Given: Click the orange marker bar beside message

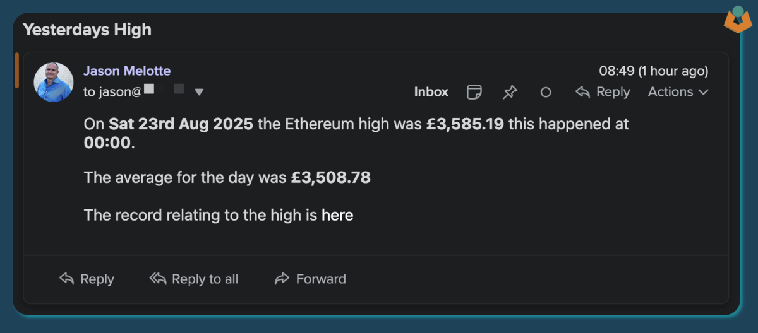Looking at the screenshot, I should click(17, 70).
